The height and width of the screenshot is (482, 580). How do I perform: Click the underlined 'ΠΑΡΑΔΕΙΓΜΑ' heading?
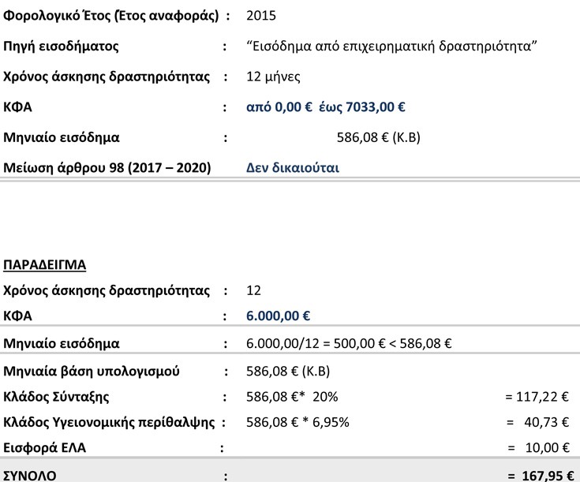pyautogui.click(x=44, y=265)
